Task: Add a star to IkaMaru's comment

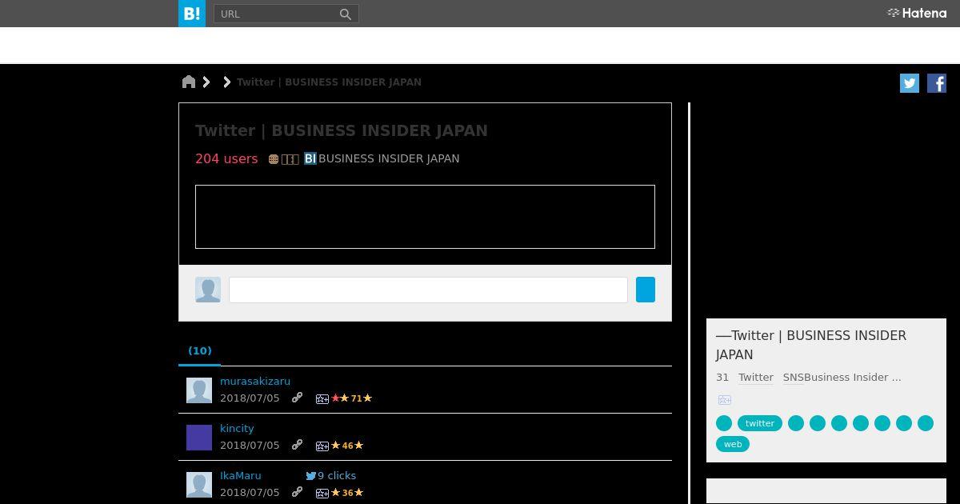Action: [x=322, y=493]
